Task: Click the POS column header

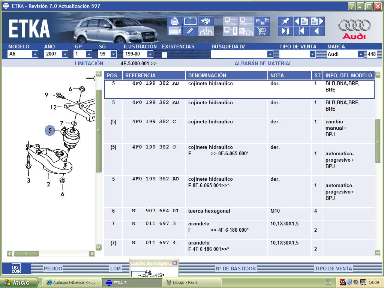Action: click(x=113, y=75)
